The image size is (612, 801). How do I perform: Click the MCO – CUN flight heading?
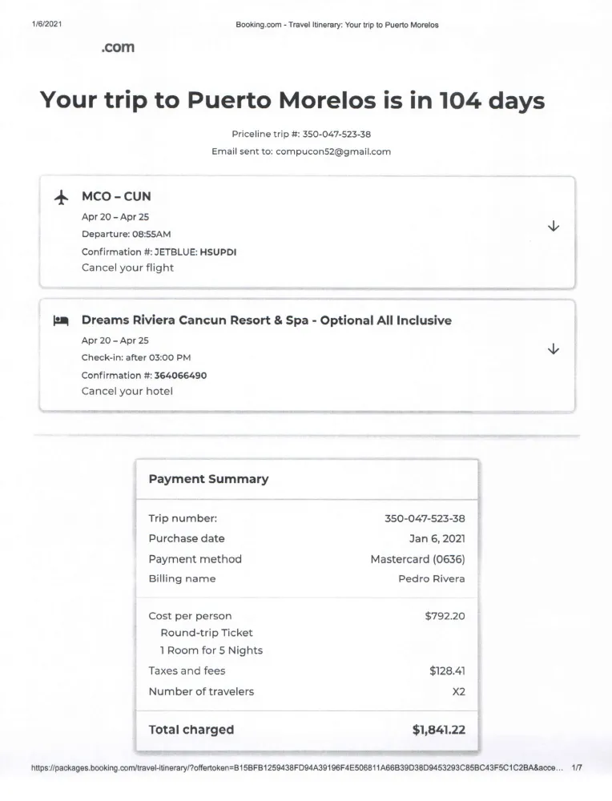[116, 197]
